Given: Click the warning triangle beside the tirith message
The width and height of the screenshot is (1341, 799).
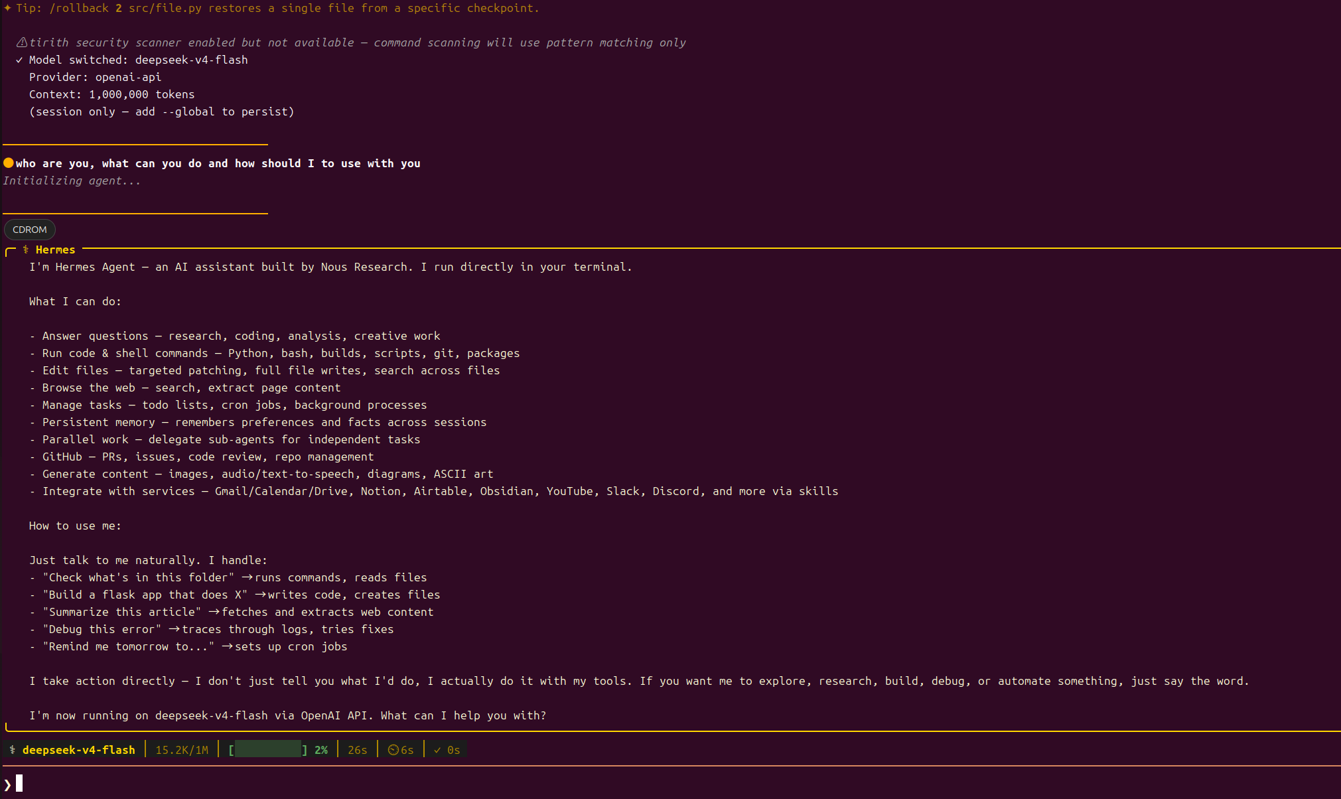Looking at the screenshot, I should click(22, 42).
